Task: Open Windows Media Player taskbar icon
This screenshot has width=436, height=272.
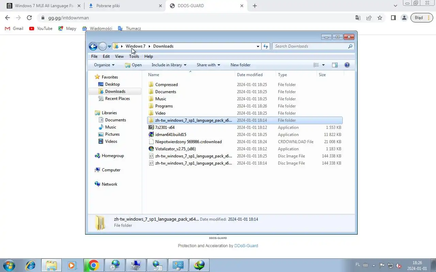Action: click(x=72, y=265)
